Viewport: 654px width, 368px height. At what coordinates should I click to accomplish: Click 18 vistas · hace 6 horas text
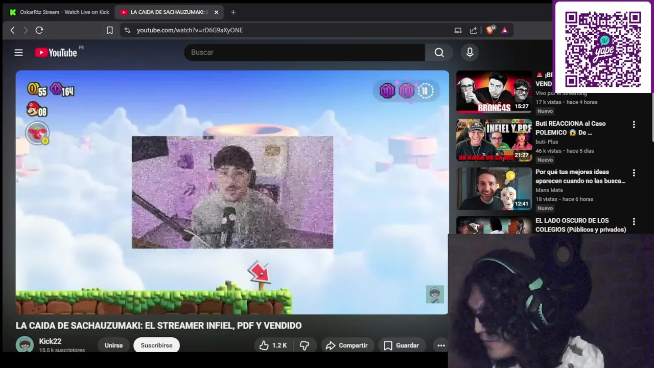coord(564,199)
